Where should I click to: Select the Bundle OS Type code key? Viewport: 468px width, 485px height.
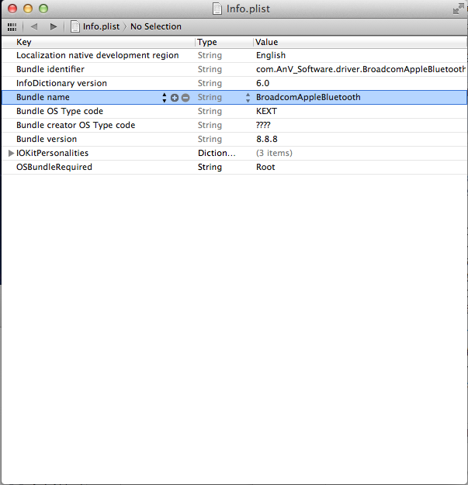tap(60, 111)
